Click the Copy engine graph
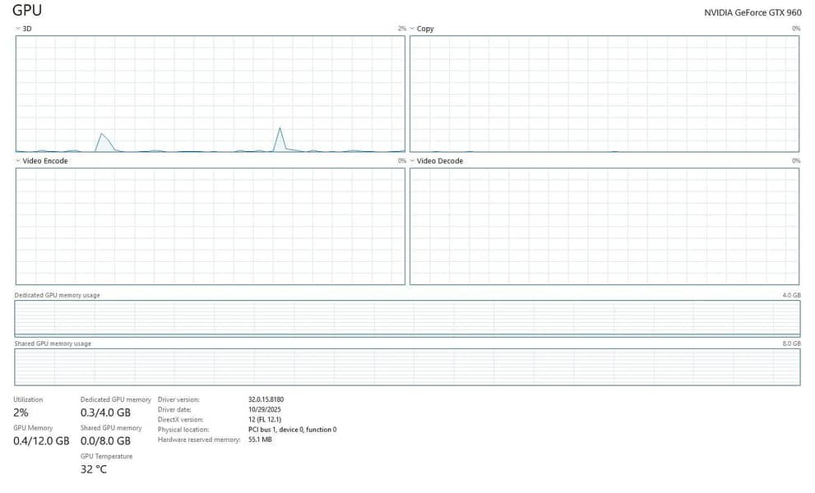 [x=604, y=94]
